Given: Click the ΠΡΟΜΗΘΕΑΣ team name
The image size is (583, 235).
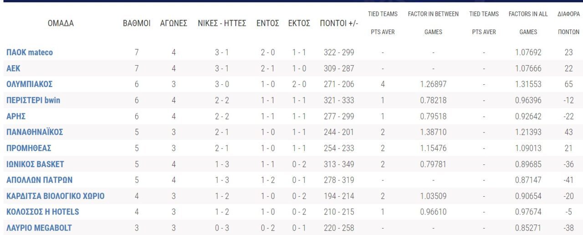Looking at the screenshot, I should tap(29, 148).
